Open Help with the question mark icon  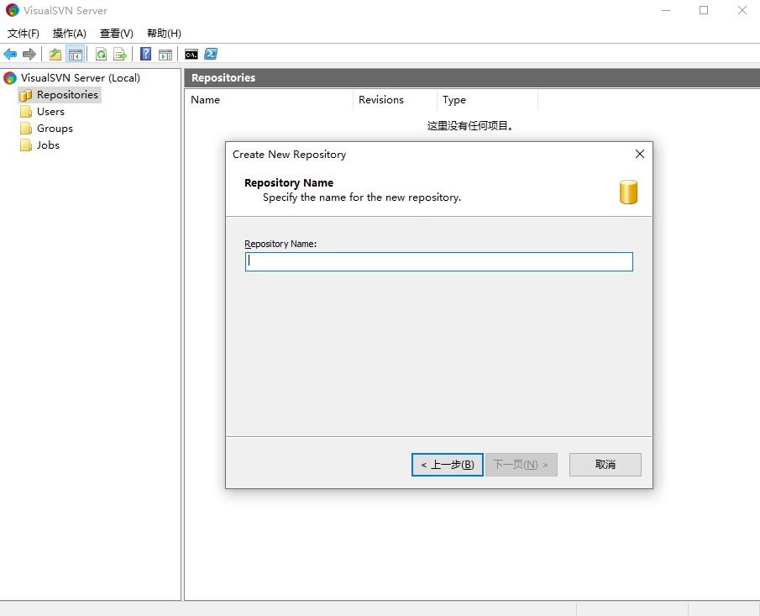pos(146,54)
